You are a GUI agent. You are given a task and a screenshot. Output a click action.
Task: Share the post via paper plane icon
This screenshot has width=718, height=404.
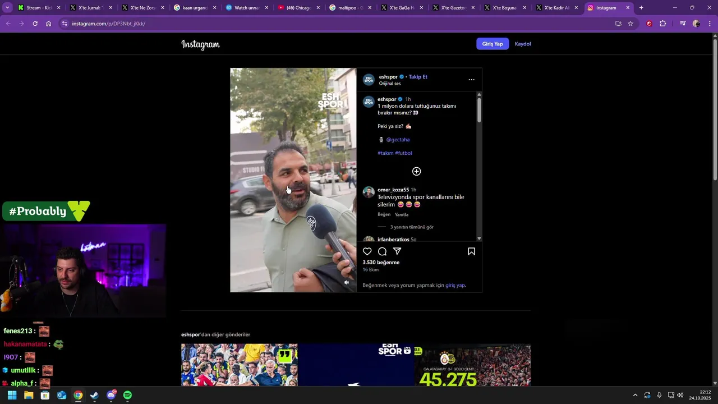[397, 251]
